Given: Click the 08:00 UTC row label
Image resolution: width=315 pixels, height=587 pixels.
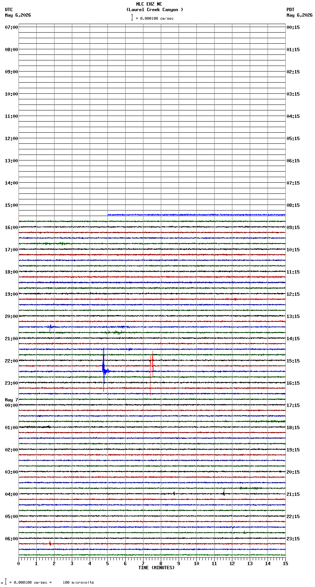Looking at the screenshot, I should pyautogui.click(x=11, y=50).
